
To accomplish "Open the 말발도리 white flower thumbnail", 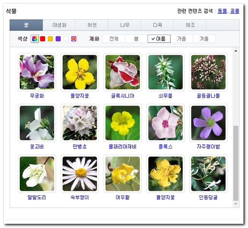I will pos(37,174).
